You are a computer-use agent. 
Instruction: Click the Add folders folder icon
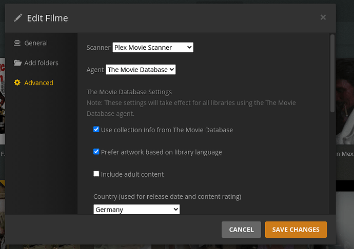[17, 63]
